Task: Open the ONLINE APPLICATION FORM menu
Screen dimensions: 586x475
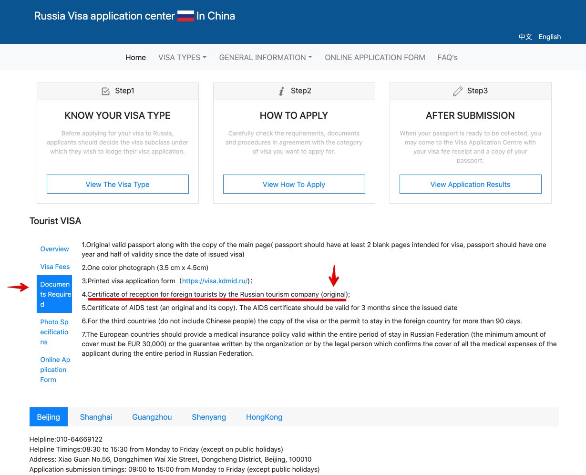Action: coord(375,57)
